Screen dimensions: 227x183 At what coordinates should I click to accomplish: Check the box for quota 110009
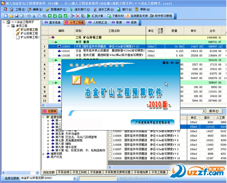[x=110, y=158]
